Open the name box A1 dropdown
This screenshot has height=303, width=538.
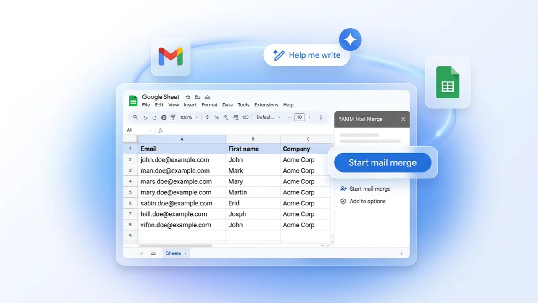point(150,130)
